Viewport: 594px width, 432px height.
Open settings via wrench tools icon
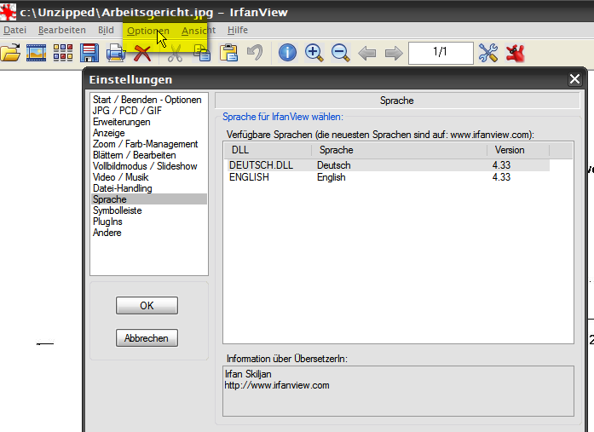(487, 53)
